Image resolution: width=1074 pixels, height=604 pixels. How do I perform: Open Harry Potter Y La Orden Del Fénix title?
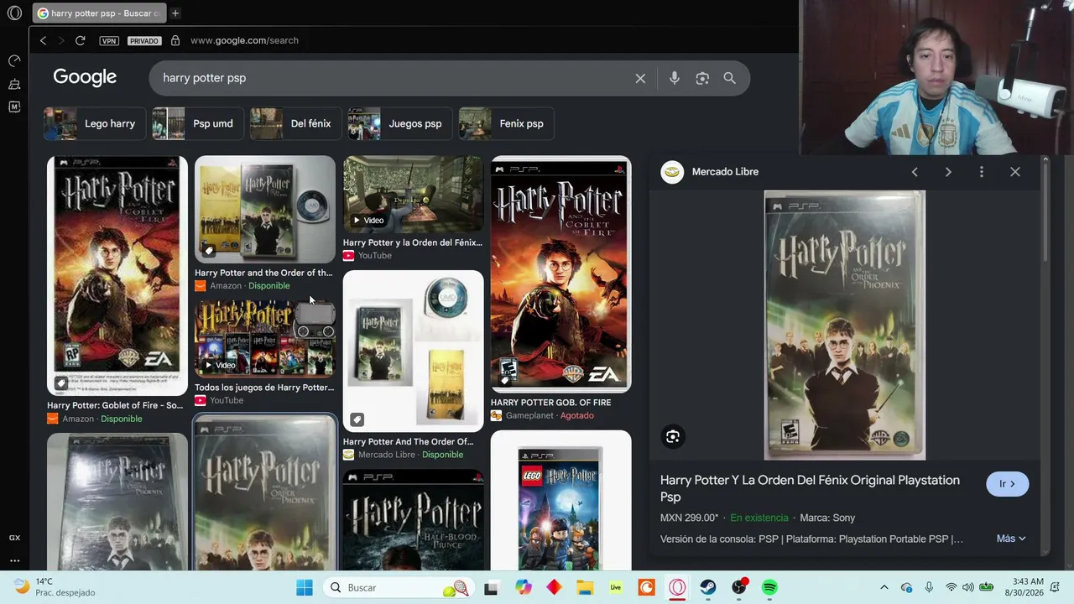point(810,488)
